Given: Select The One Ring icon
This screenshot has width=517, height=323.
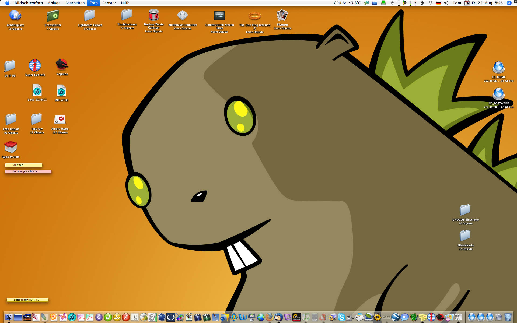Looking at the screenshot, I should (x=255, y=16).
